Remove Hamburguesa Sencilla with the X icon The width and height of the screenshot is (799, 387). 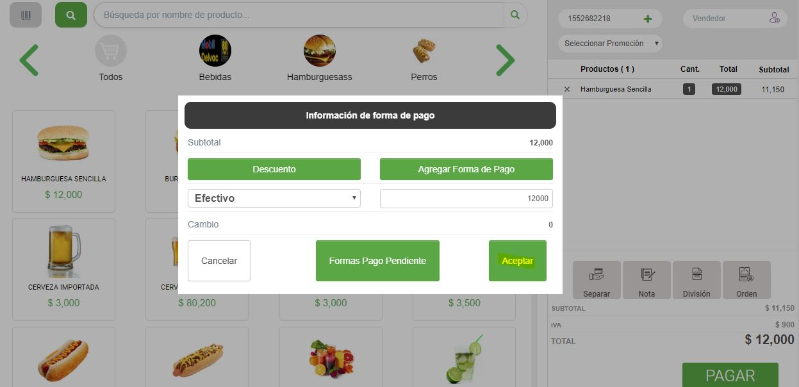[566, 90]
